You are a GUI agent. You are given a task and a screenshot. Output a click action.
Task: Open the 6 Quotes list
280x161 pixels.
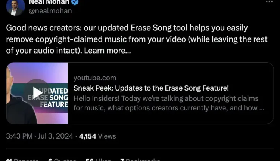62,160
